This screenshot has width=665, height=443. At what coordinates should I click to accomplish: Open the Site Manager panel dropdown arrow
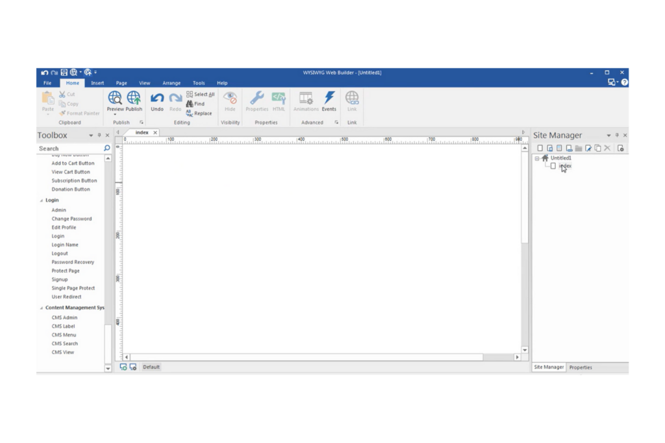(x=609, y=136)
